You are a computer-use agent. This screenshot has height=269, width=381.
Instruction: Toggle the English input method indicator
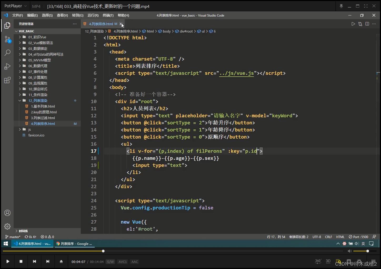click(363, 244)
